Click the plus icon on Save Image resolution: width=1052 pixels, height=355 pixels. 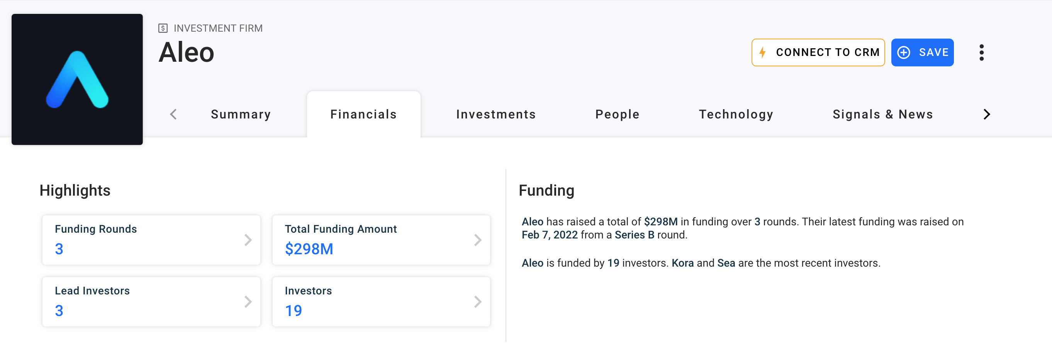pos(903,52)
